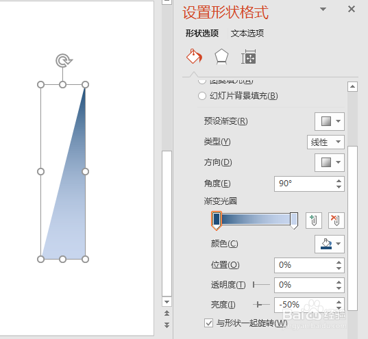Viewport: 368px width, 339px height.
Task: Expand the 类型(Y) 线性 combo box
Action: 326,142
